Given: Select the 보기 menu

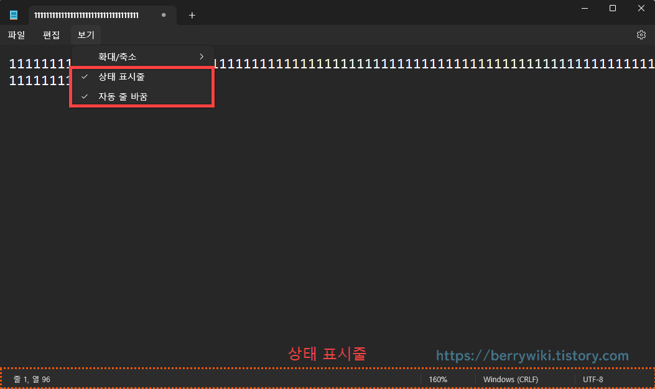Looking at the screenshot, I should 85,35.
